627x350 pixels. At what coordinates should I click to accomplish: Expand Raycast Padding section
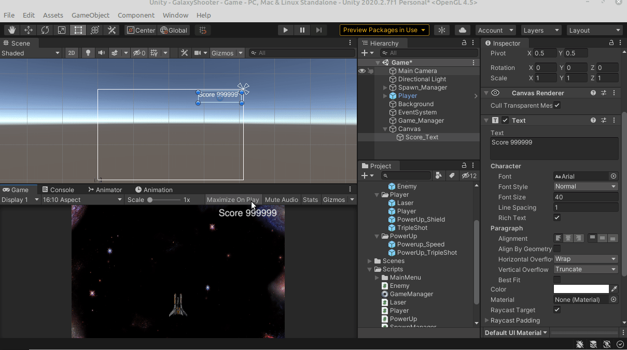click(x=487, y=320)
